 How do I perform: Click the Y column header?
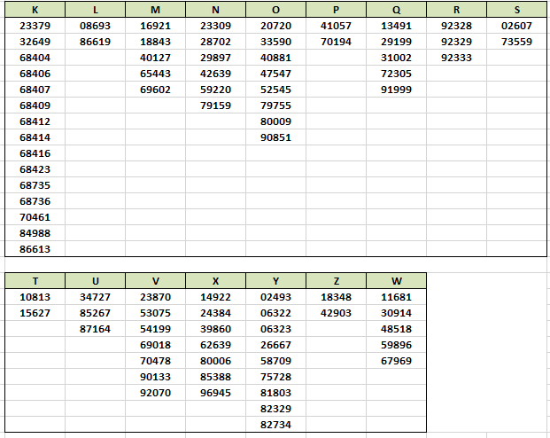tap(275, 281)
